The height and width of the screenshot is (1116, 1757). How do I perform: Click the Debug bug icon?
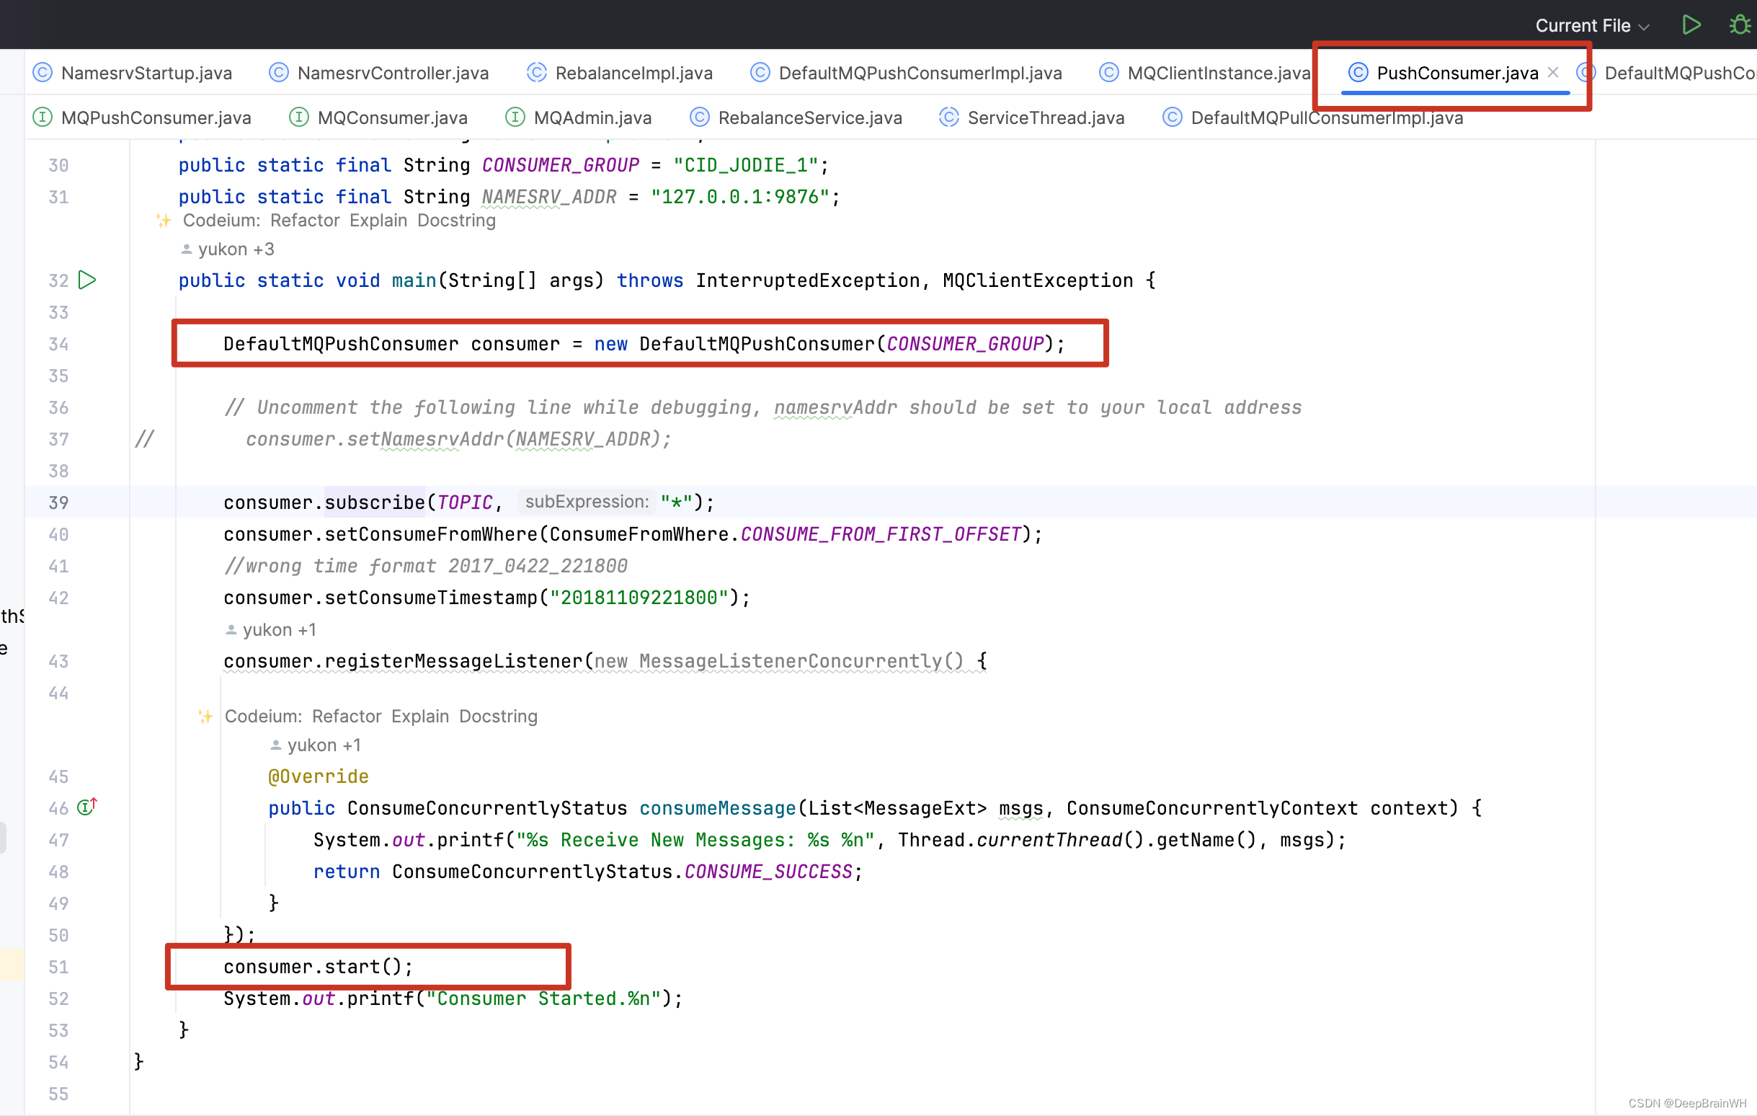tap(1740, 25)
